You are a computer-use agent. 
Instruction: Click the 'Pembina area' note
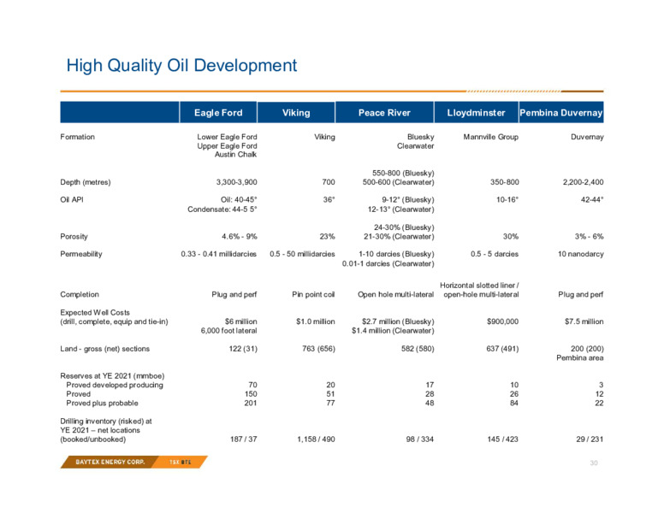(580, 358)
